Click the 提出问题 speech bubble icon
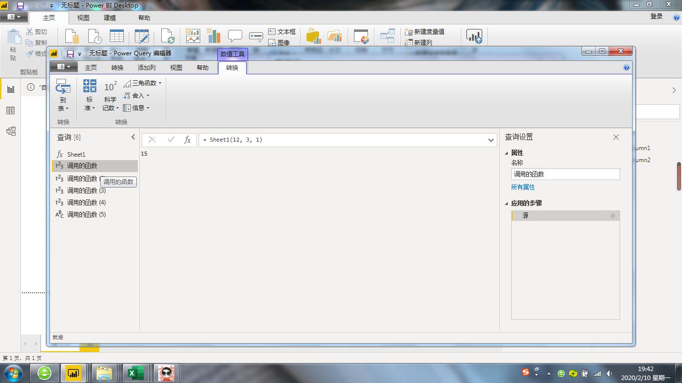Image resolution: width=682 pixels, height=383 pixels. point(235,36)
